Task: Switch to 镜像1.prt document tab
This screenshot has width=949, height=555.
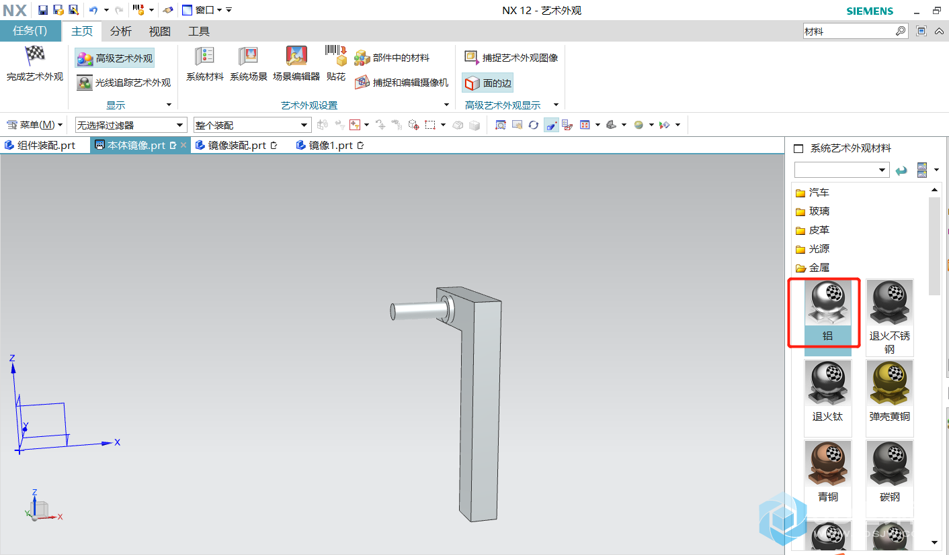Action: coord(329,145)
